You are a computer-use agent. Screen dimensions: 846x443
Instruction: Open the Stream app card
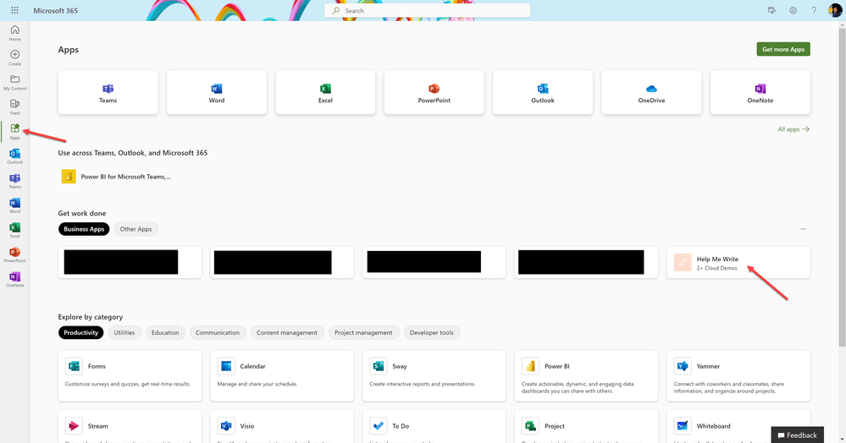tap(130, 426)
